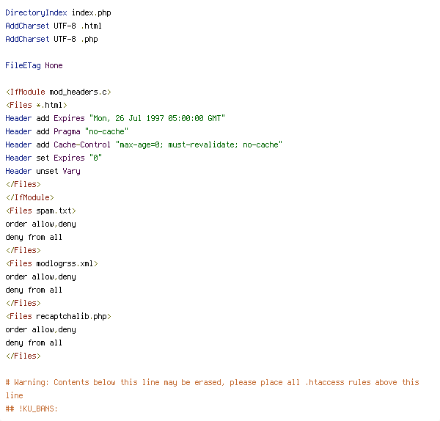Select 'AddCharset UTF-8 .html' line
The width and height of the screenshot is (440, 421).
pyautogui.click(x=54, y=26)
